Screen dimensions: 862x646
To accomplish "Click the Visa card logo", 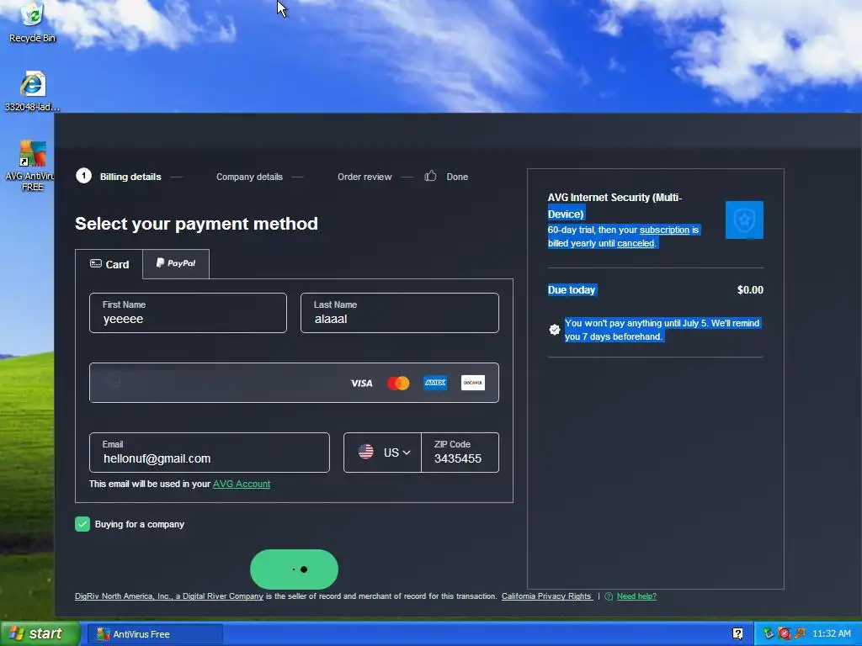I will [x=362, y=383].
